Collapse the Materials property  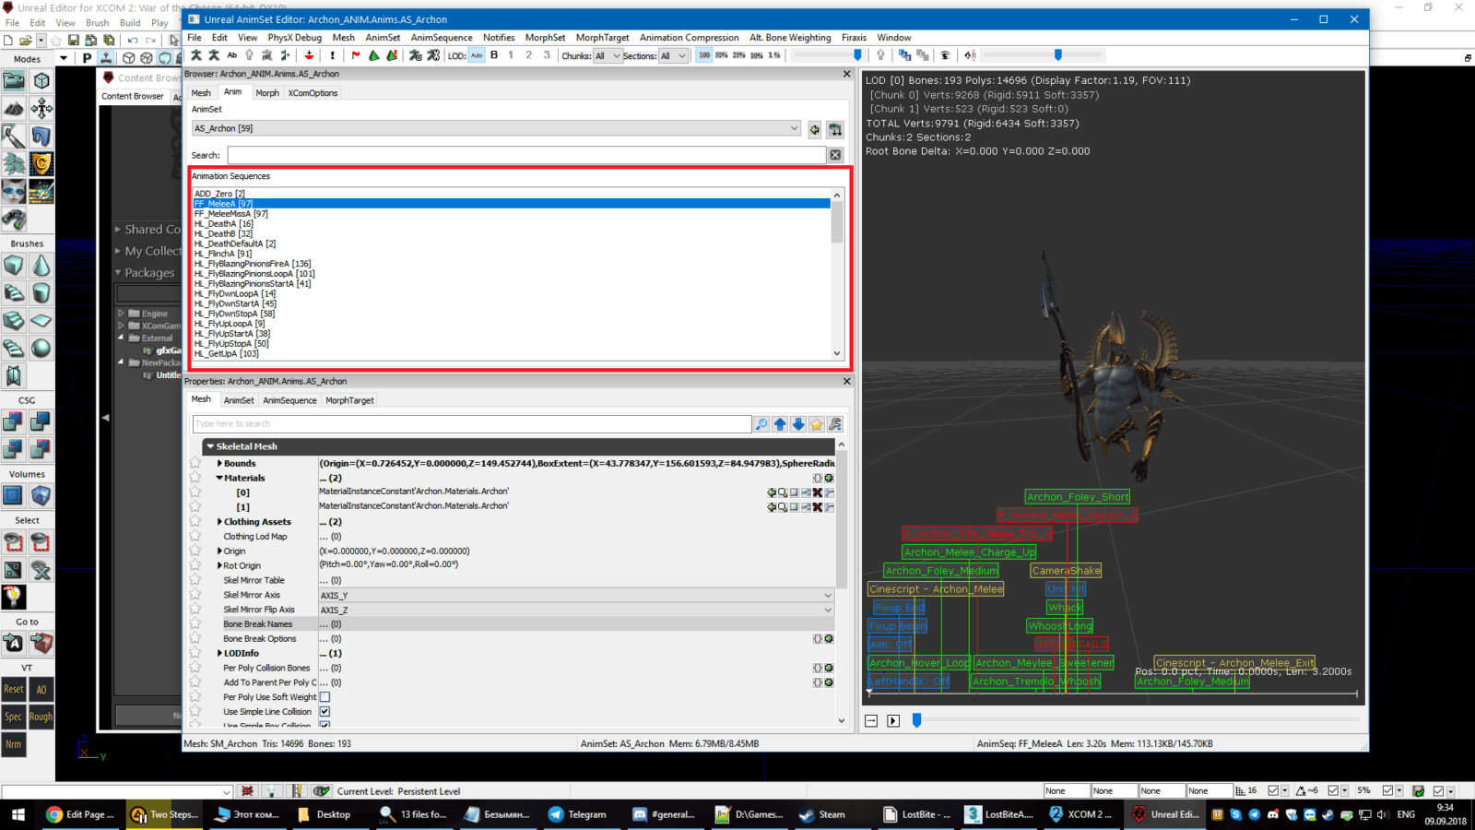tap(219, 478)
